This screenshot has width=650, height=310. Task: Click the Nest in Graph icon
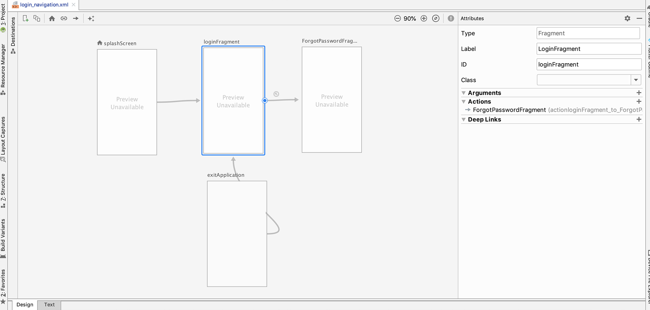tap(37, 18)
